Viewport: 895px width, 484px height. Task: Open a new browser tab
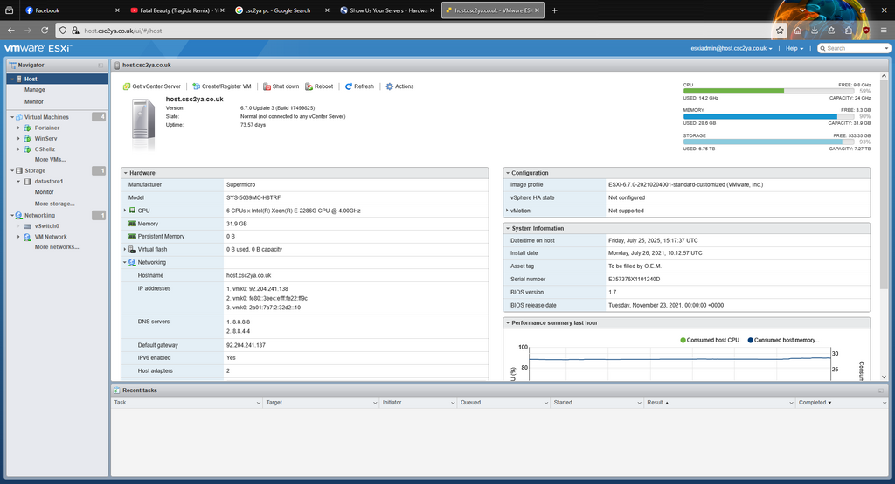[x=554, y=10]
